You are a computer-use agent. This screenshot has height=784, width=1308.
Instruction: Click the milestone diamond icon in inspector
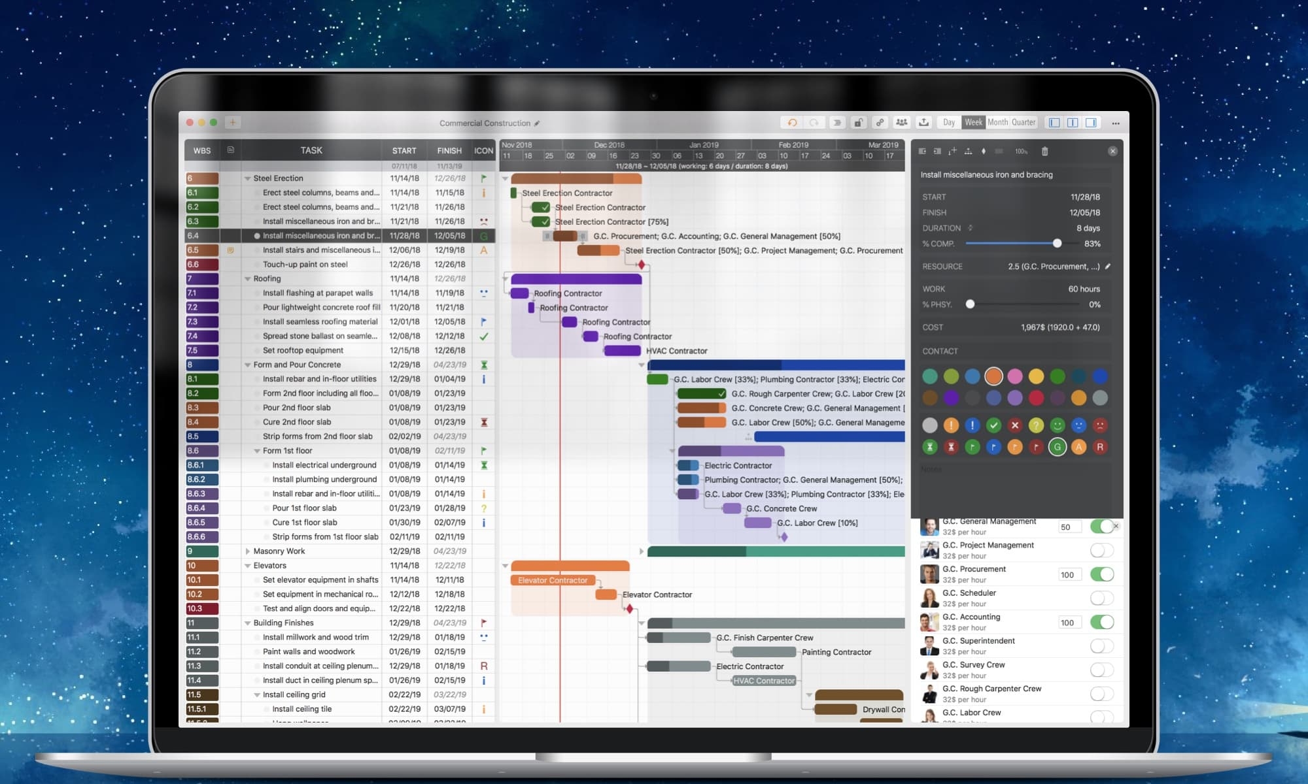(x=984, y=151)
